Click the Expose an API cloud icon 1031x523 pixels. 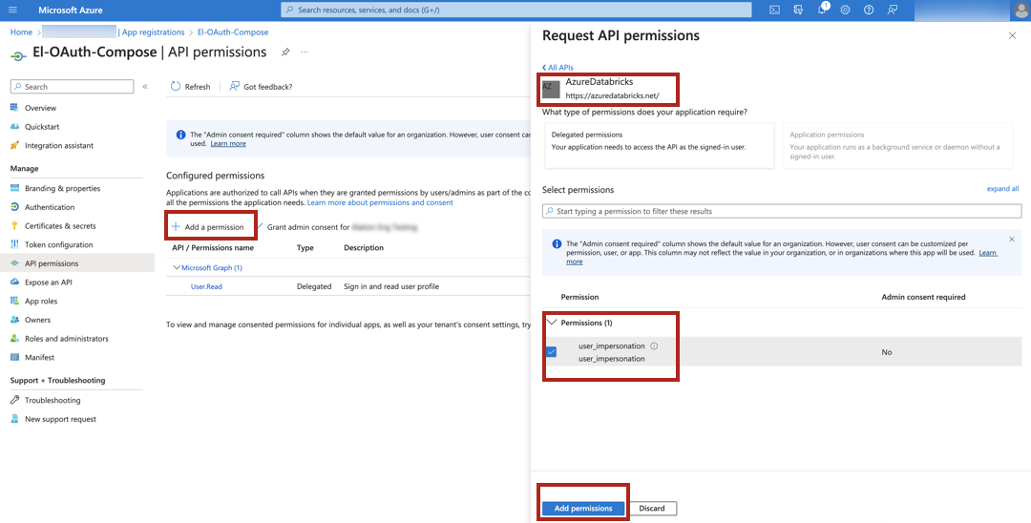(14, 282)
